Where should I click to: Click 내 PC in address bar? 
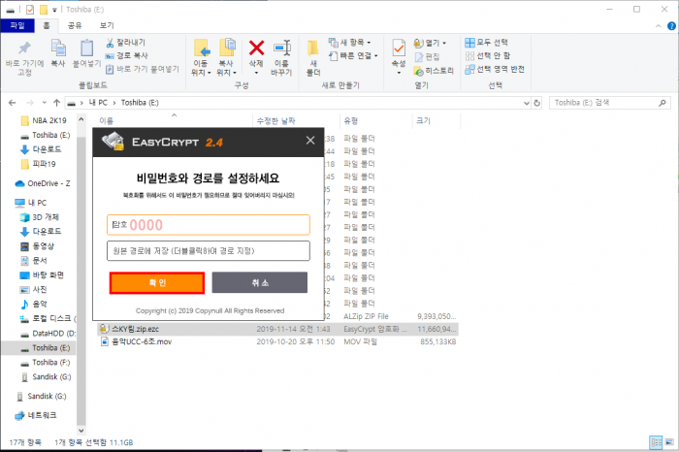click(x=98, y=103)
